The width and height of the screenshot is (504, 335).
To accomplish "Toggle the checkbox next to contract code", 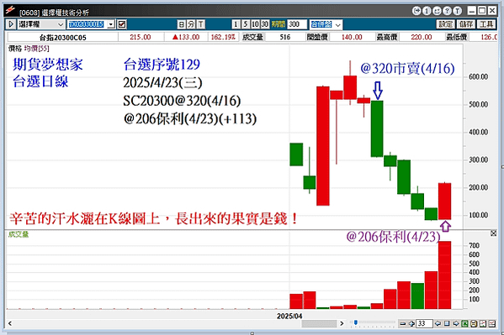I will pyautogui.click(x=122, y=24).
